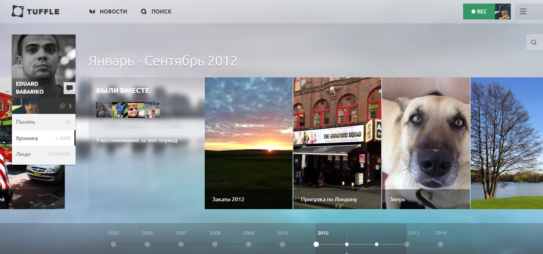Open the second person in Были вместе
This screenshot has width=543, height=254.
(120, 110)
